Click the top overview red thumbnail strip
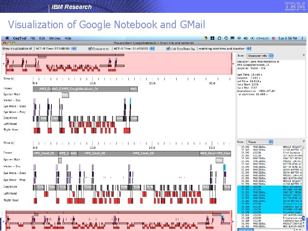Image resolution: width=308 pixels, height=231 pixels. 118,64
